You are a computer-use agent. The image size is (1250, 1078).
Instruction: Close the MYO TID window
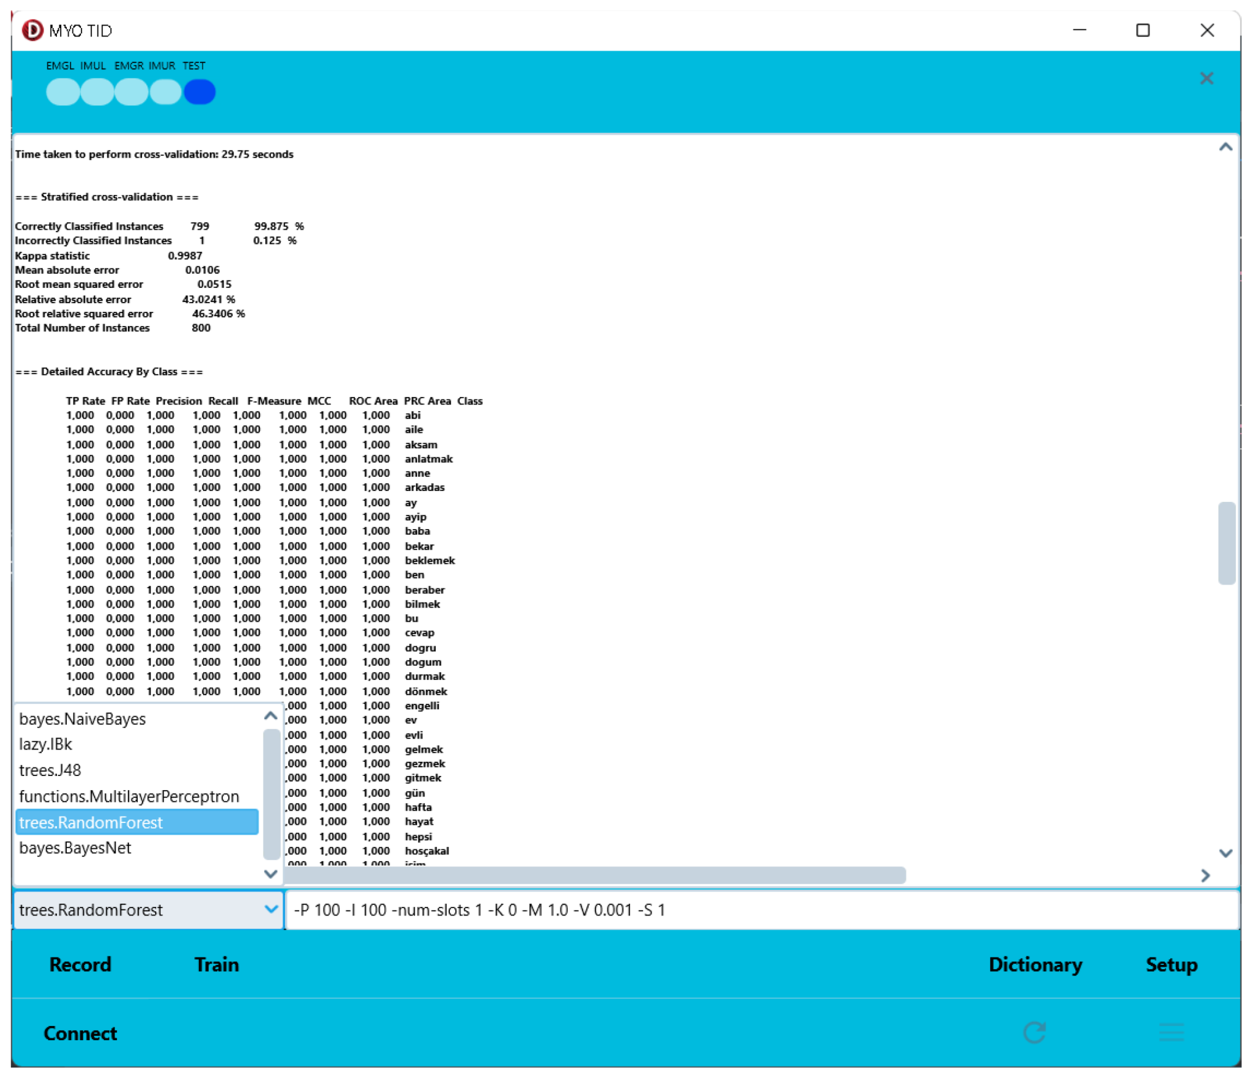click(1207, 30)
